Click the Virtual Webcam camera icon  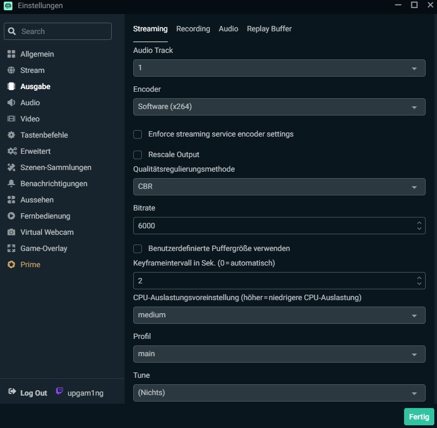pos(11,232)
